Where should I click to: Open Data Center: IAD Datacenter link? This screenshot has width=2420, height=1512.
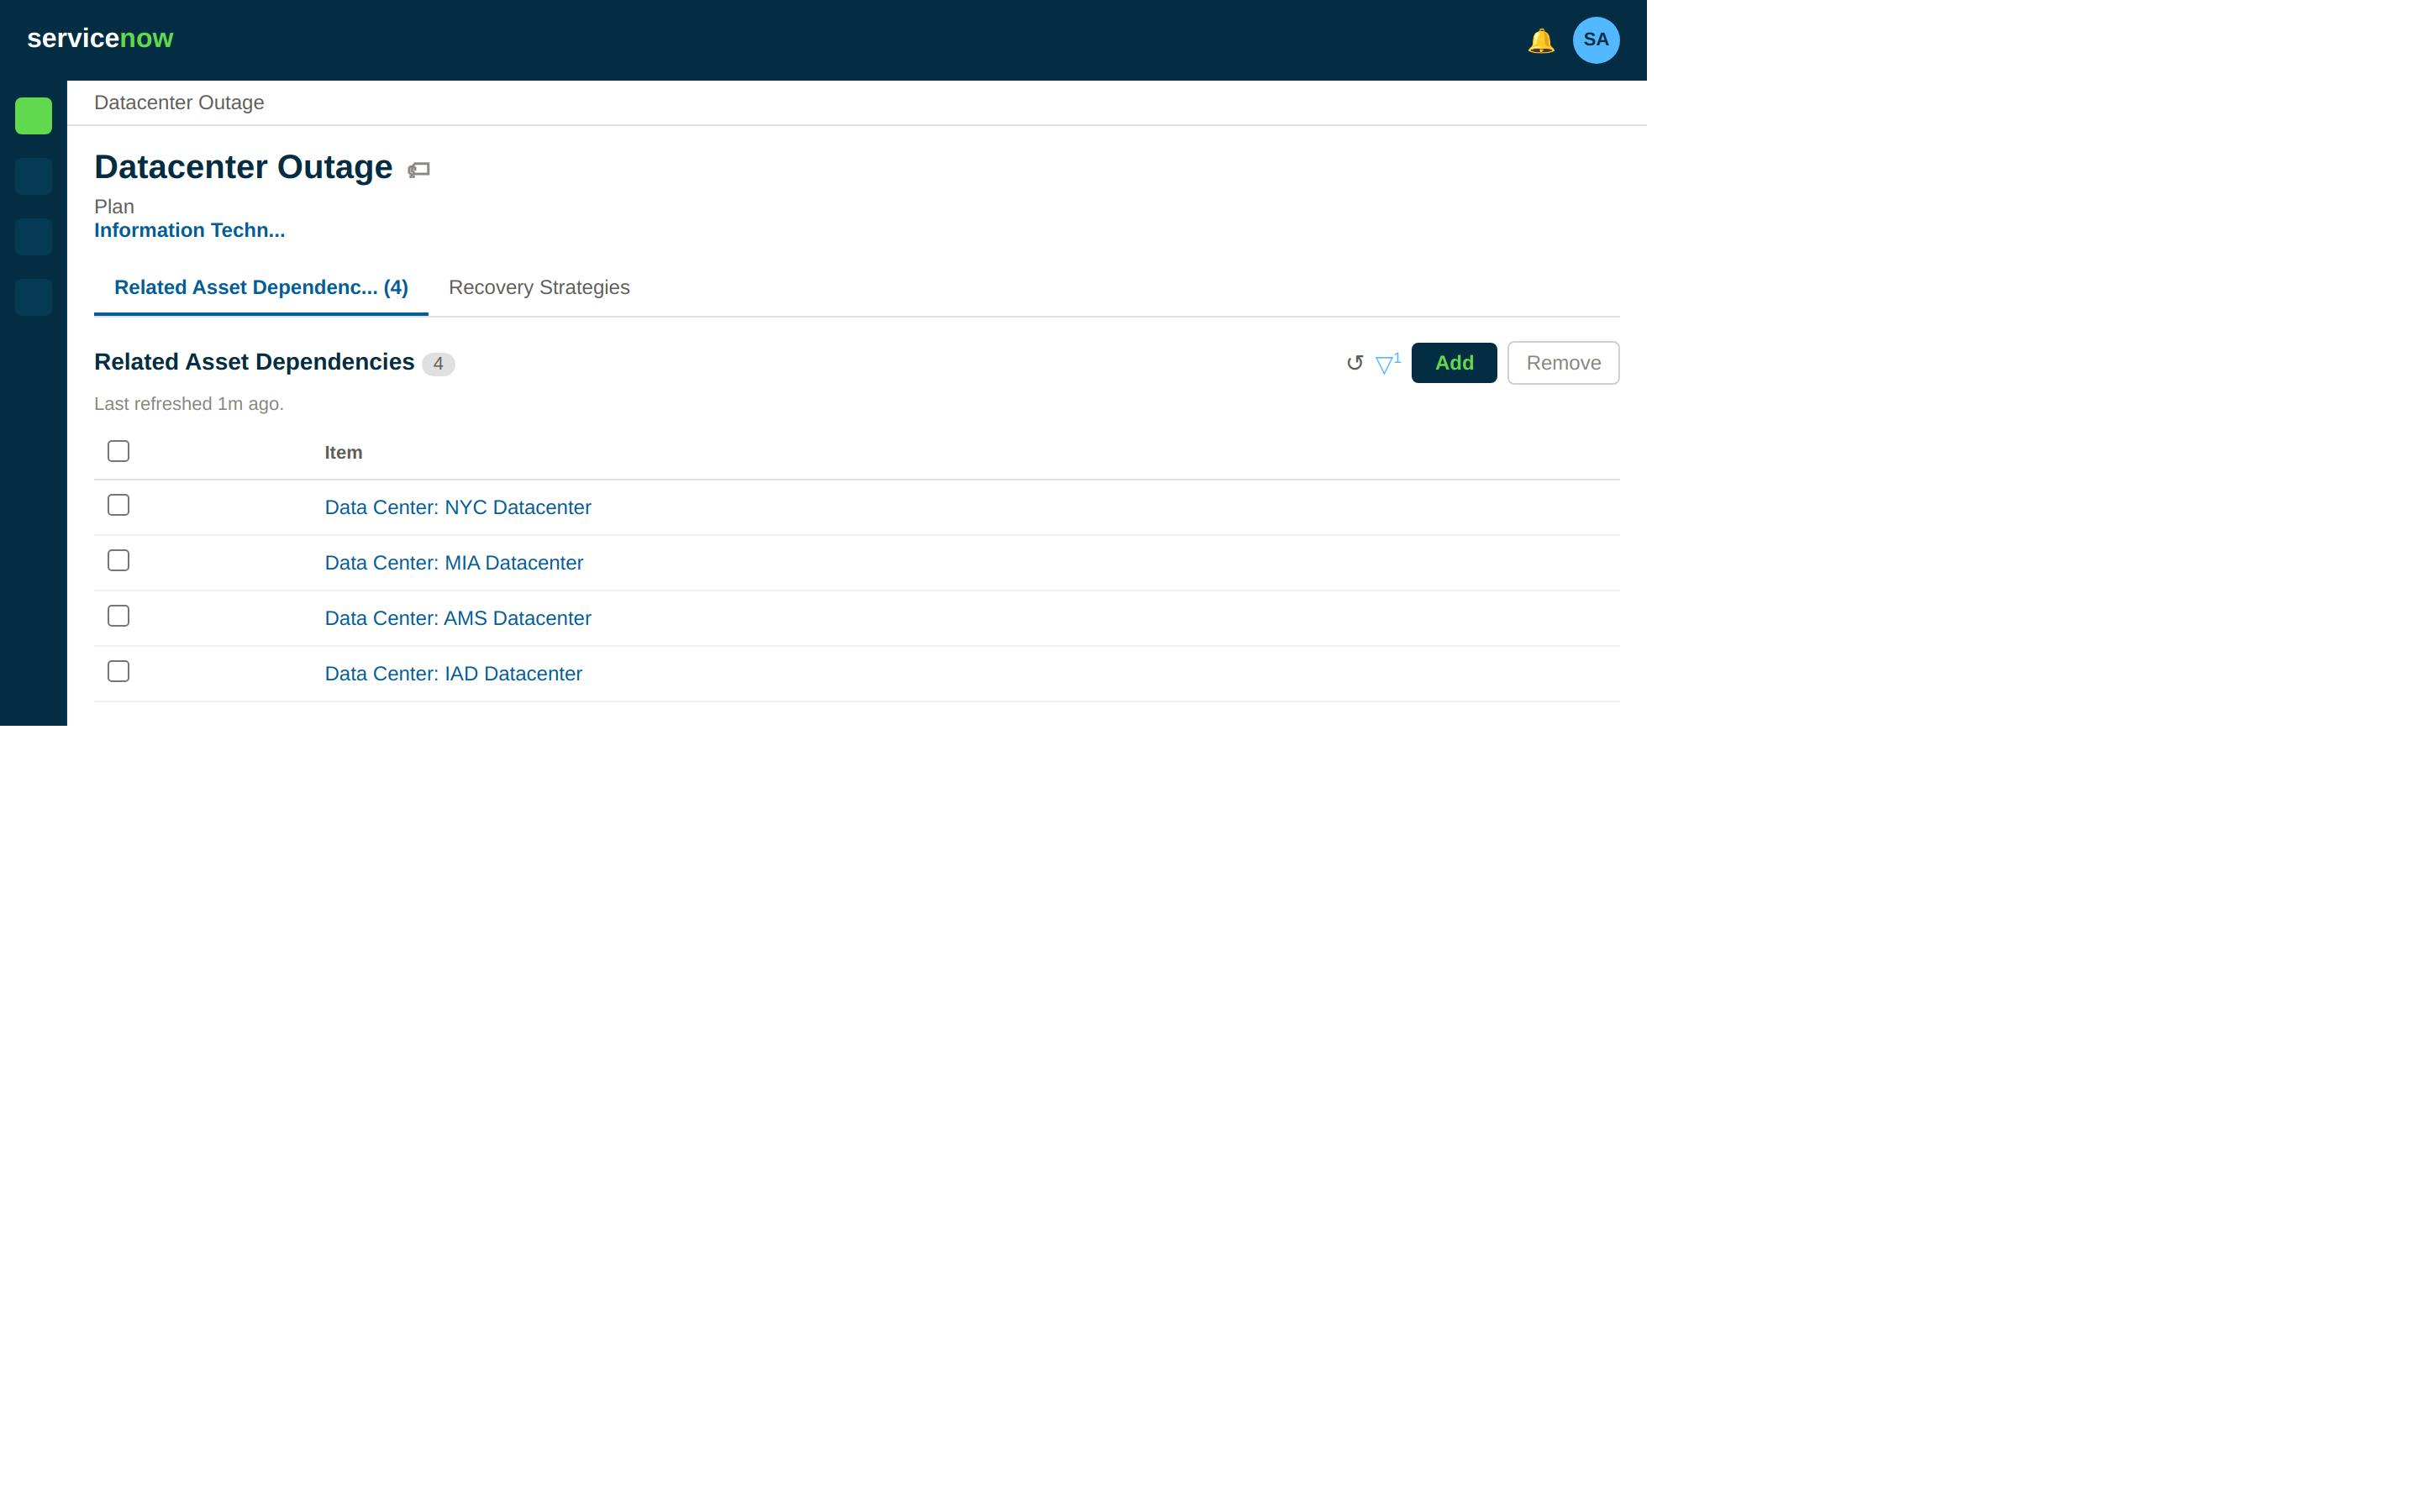(x=453, y=674)
